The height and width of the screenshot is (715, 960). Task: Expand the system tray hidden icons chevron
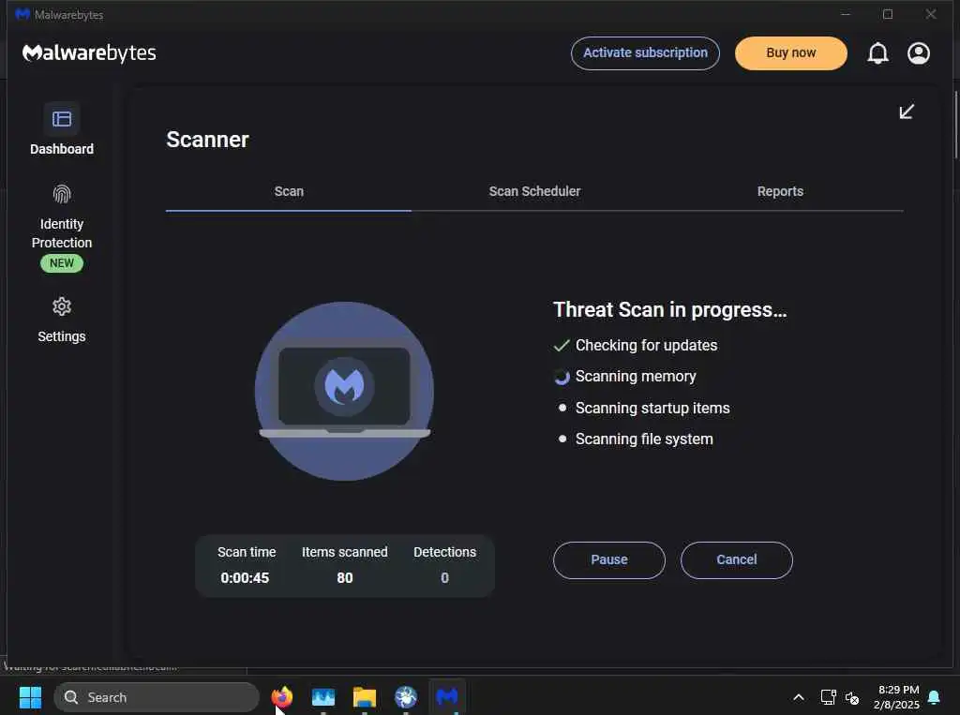click(x=799, y=697)
